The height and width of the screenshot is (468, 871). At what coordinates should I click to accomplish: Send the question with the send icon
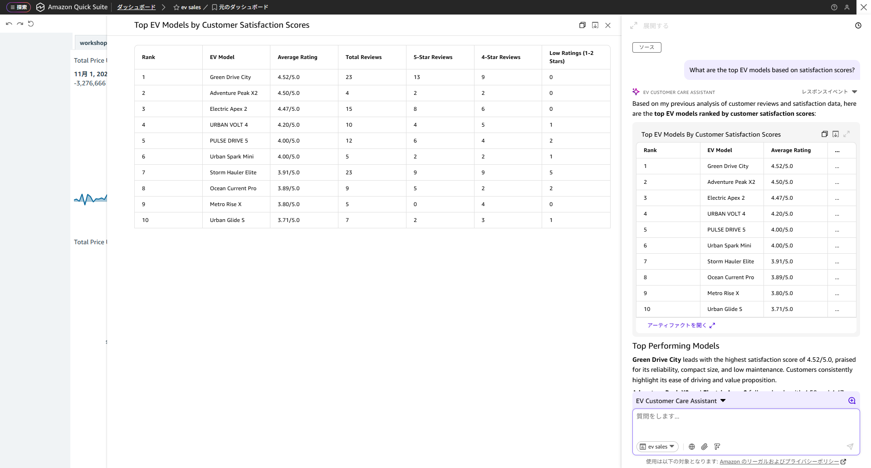(850, 447)
